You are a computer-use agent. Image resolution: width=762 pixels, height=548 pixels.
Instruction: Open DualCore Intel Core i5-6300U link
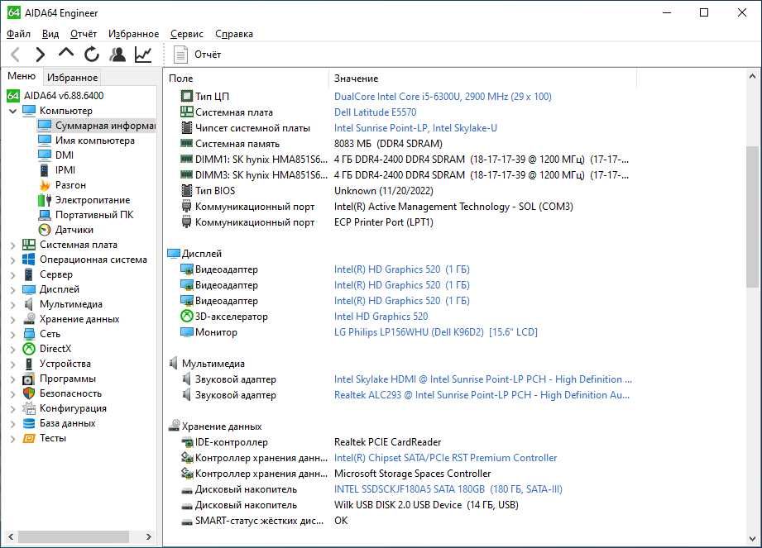point(443,96)
